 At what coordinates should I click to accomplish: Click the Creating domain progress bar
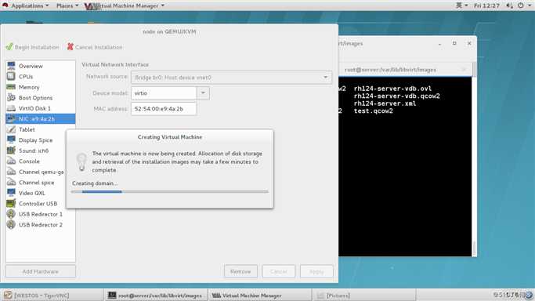[x=169, y=192]
